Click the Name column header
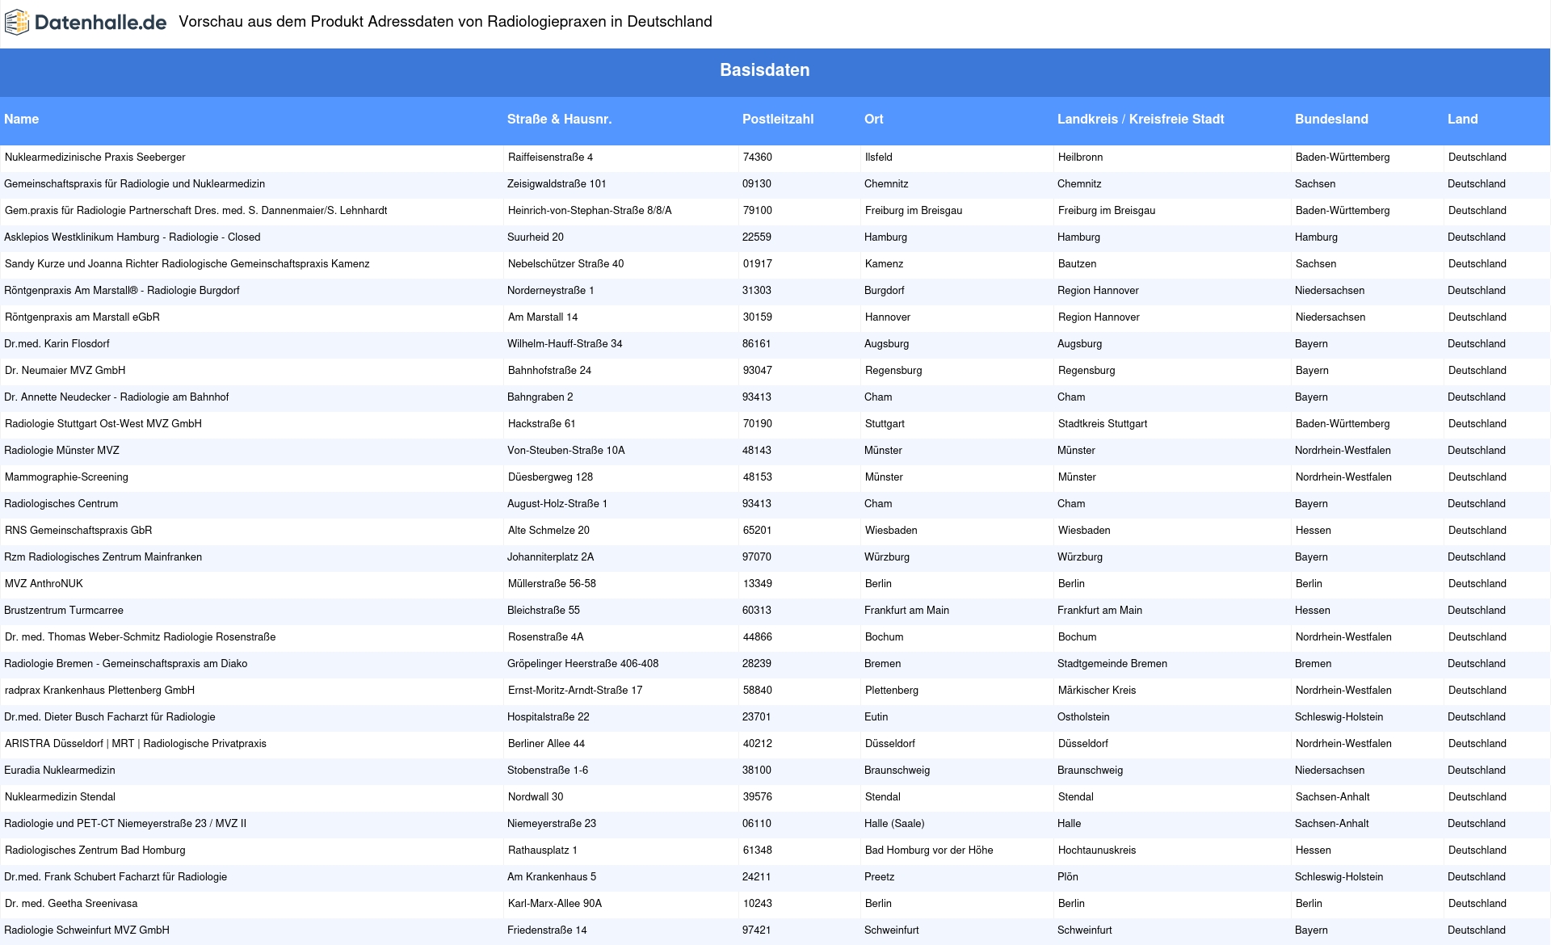 coord(21,119)
